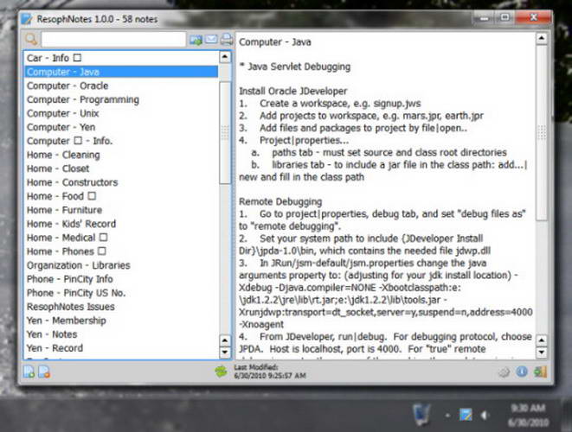Select Phone - PinCity US No. note
The height and width of the screenshot is (432, 572).
pos(121,293)
